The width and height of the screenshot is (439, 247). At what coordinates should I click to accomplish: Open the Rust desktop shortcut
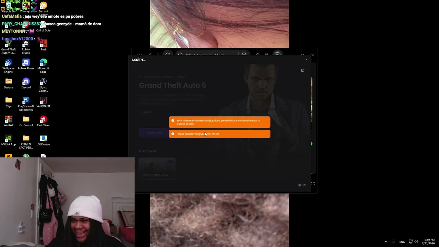[43, 45]
